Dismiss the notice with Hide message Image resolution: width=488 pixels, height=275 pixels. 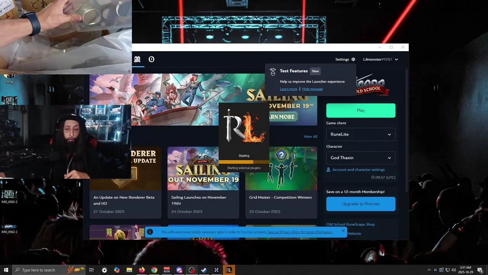[313, 89]
